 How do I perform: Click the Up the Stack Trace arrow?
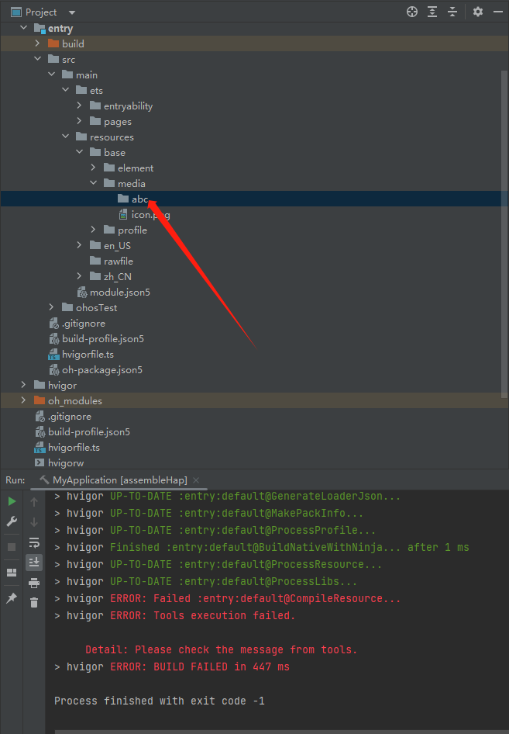[x=34, y=502]
